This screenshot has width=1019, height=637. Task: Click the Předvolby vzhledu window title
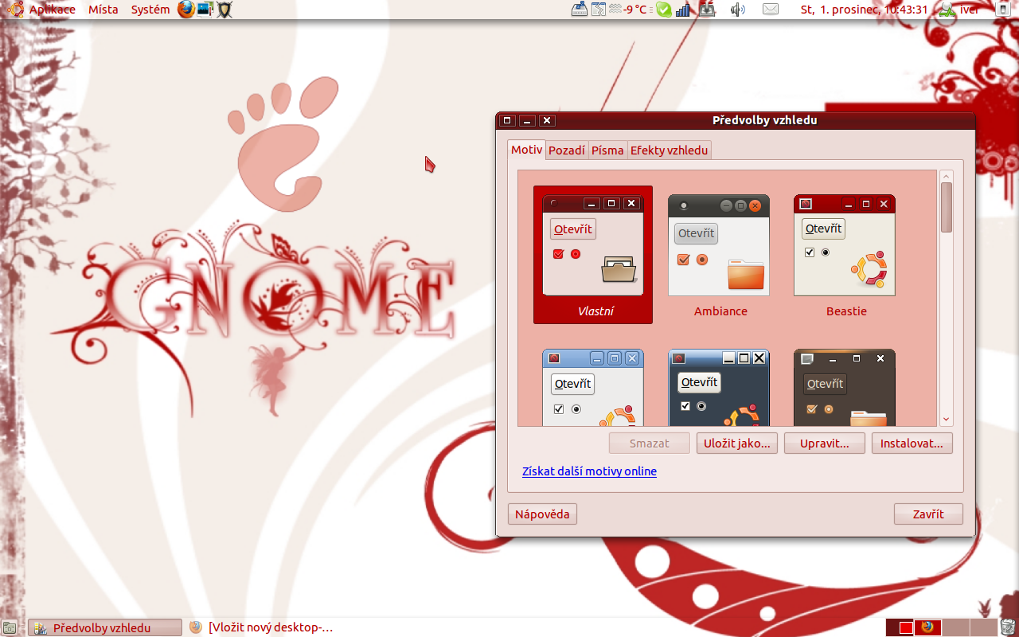764,120
